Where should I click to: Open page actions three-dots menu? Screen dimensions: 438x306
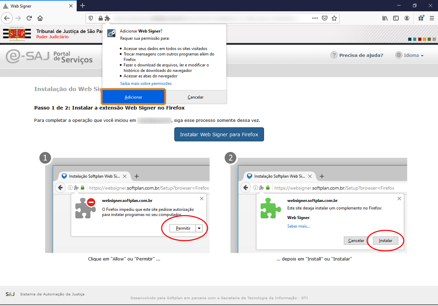click(315, 18)
